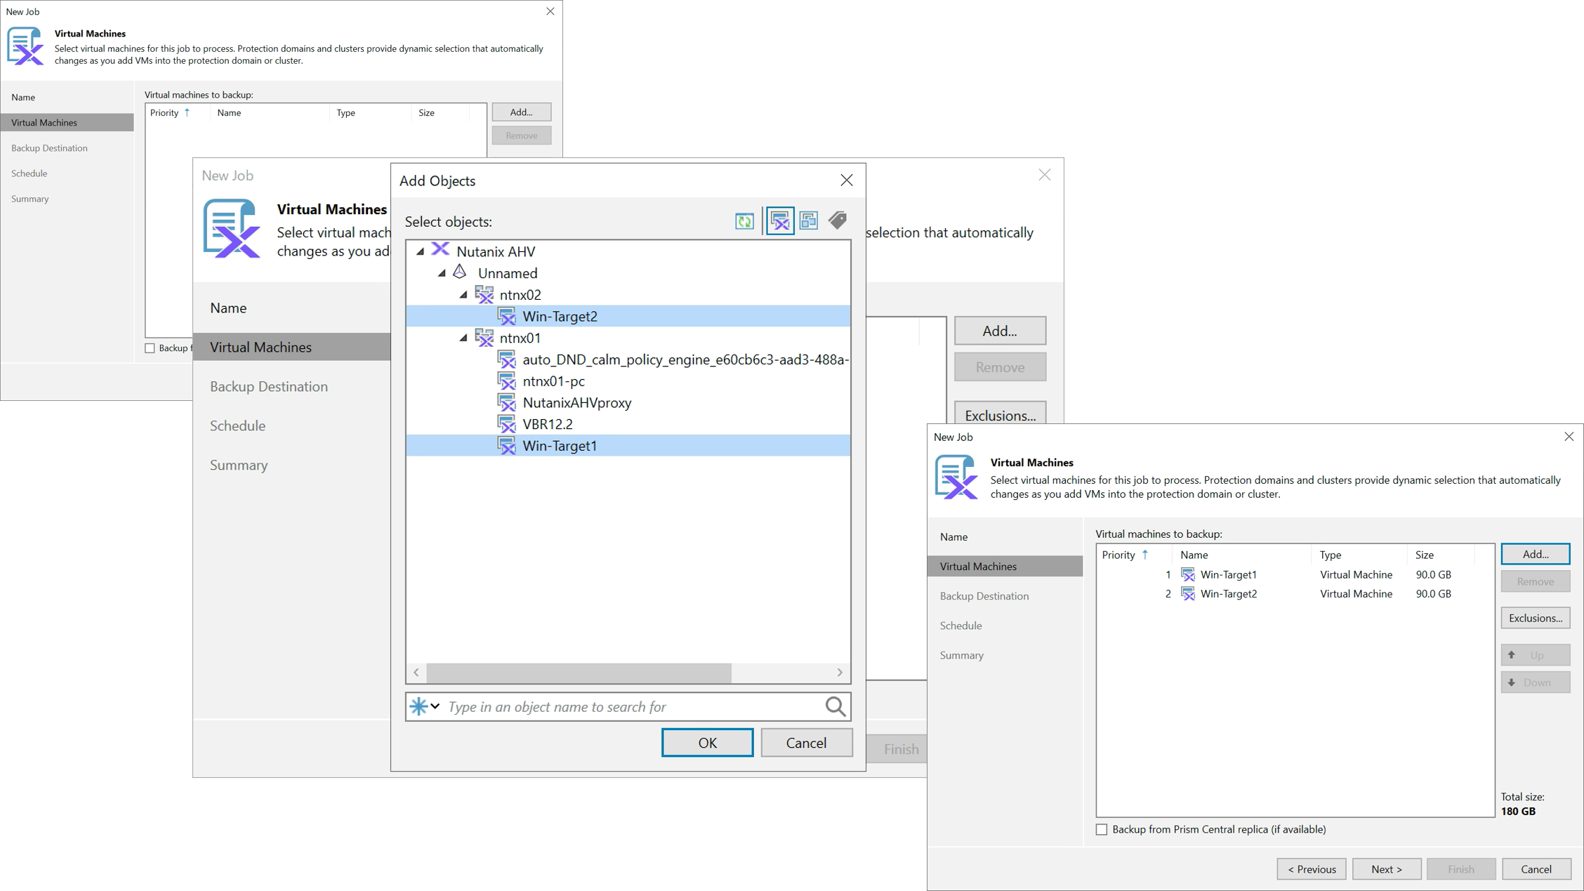This screenshot has height=891, width=1584.
Task: Click Size column header in right window
Action: (1441, 555)
